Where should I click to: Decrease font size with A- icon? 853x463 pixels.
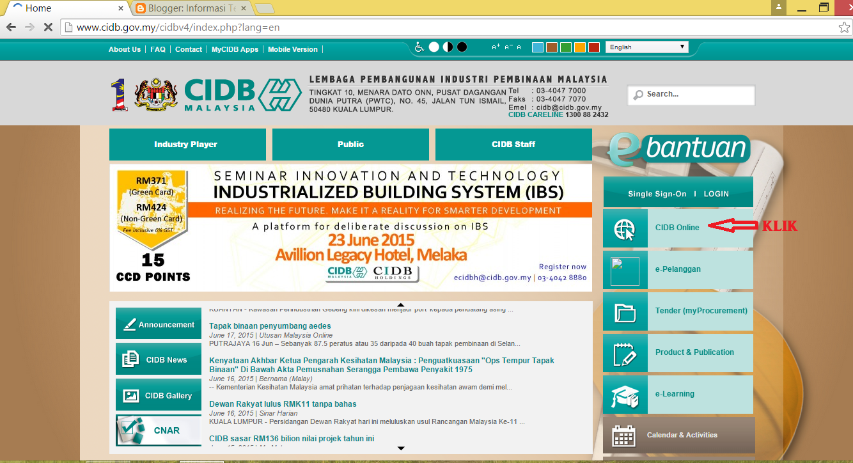click(x=508, y=47)
